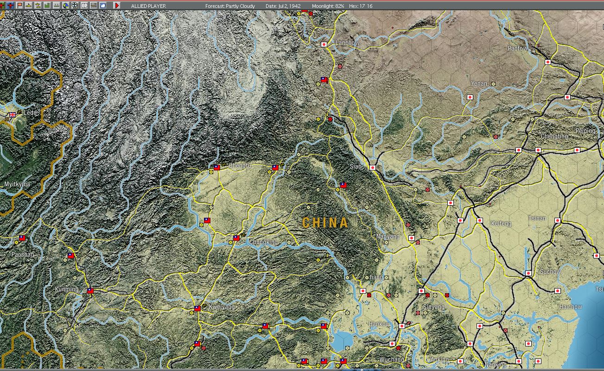The width and height of the screenshot is (604, 371).
Task: Select the yellow base marker at Yenan
Action: click(493, 84)
